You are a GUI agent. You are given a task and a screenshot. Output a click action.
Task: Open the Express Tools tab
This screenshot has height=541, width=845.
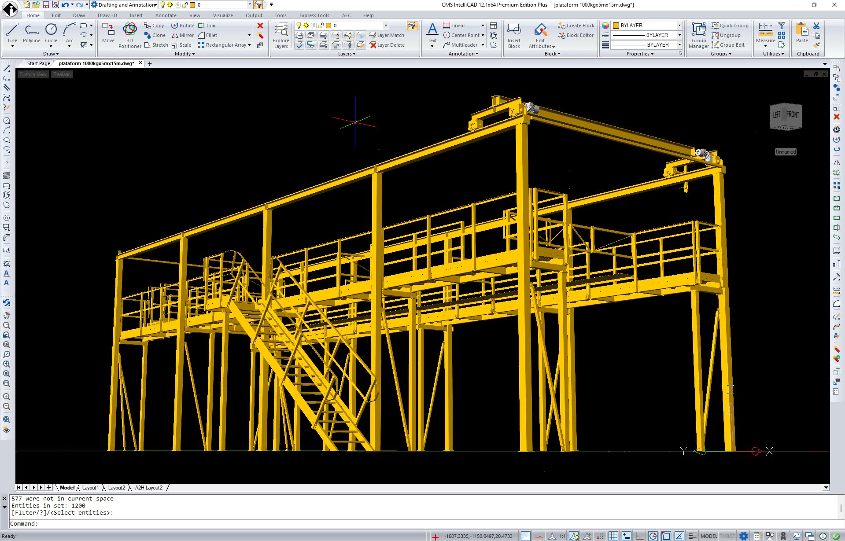[314, 15]
